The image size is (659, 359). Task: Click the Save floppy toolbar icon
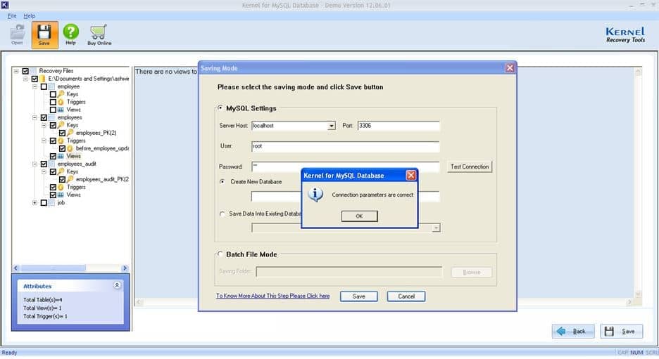pos(44,34)
